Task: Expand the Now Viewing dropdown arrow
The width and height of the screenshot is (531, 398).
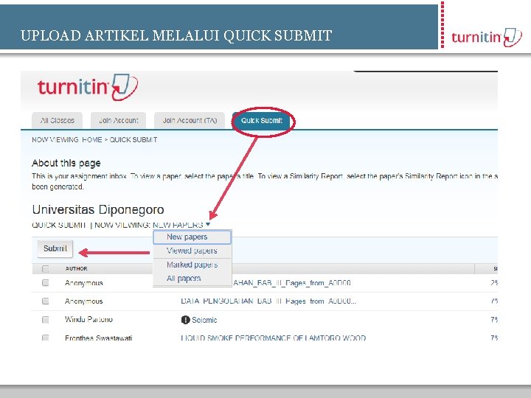Action: (208, 224)
